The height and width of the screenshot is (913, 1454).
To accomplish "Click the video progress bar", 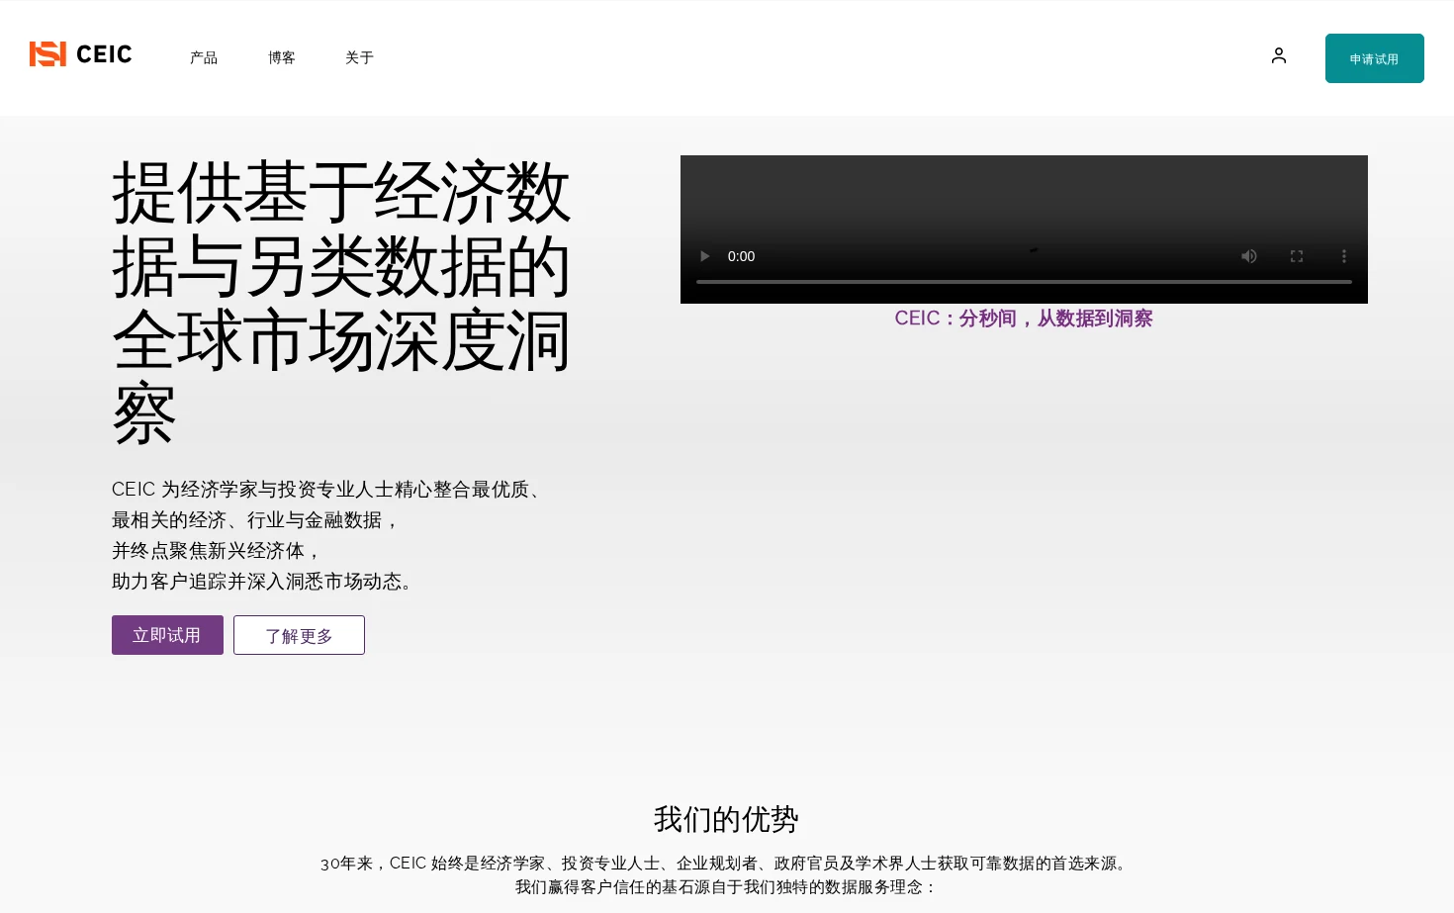I will tap(1024, 282).
